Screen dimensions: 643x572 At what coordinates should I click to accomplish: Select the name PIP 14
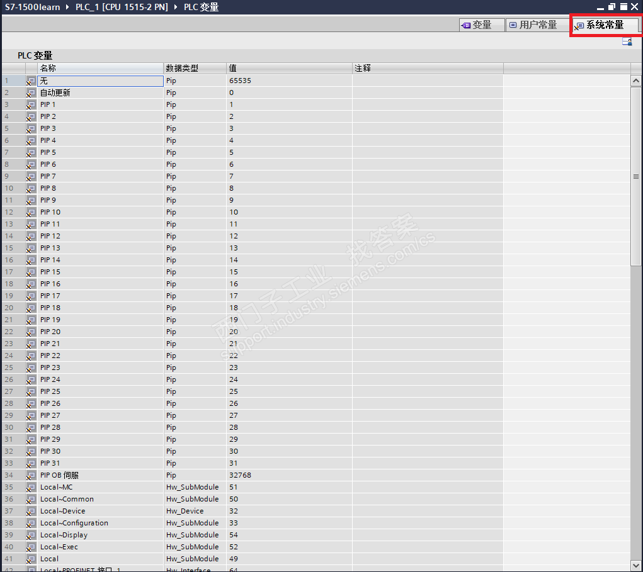50,260
